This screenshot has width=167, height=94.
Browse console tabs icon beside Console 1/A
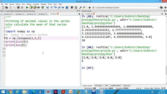(x=82, y=14)
